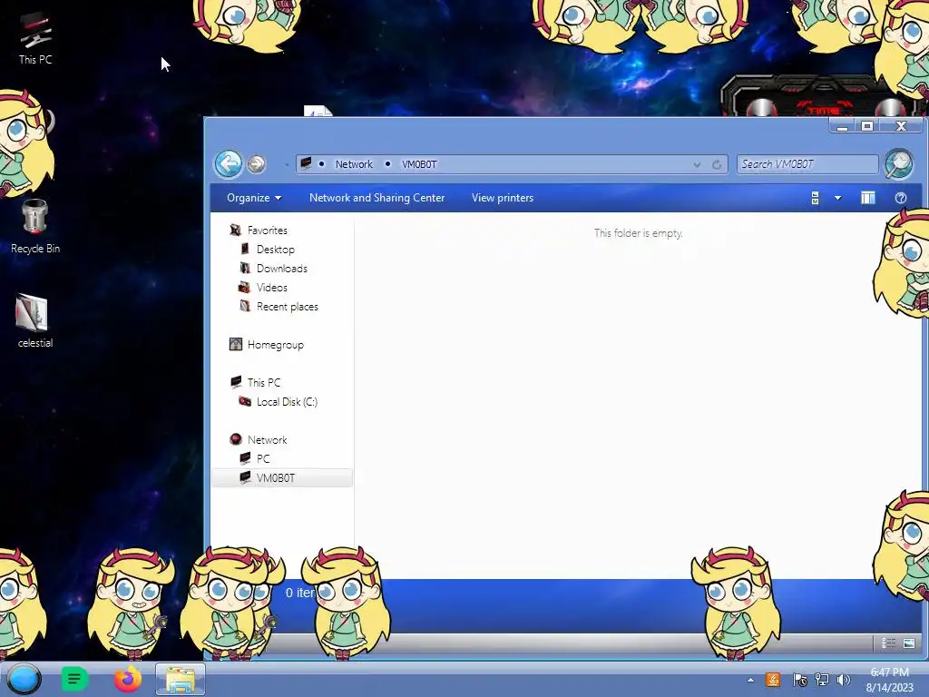
Task: Click File Explorer taskbar button
Action: (181, 679)
